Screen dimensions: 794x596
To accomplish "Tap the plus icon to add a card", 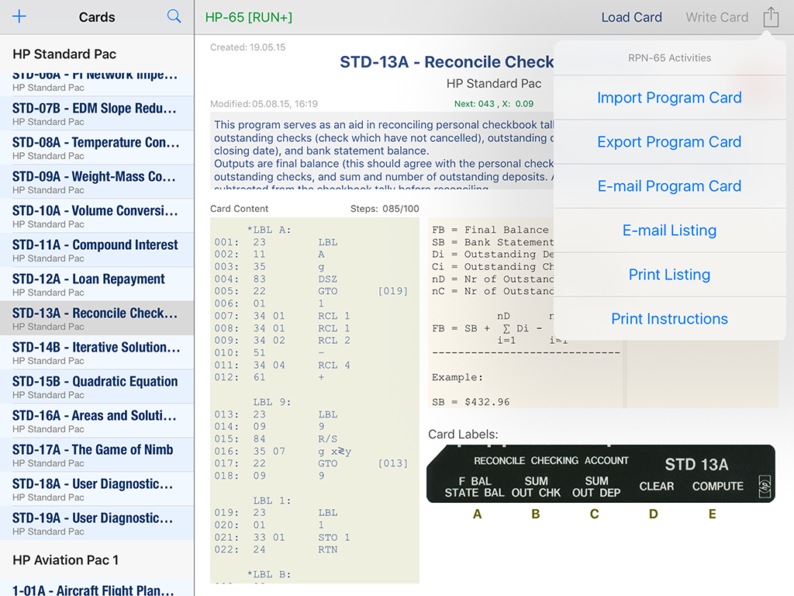I will pos(19,17).
